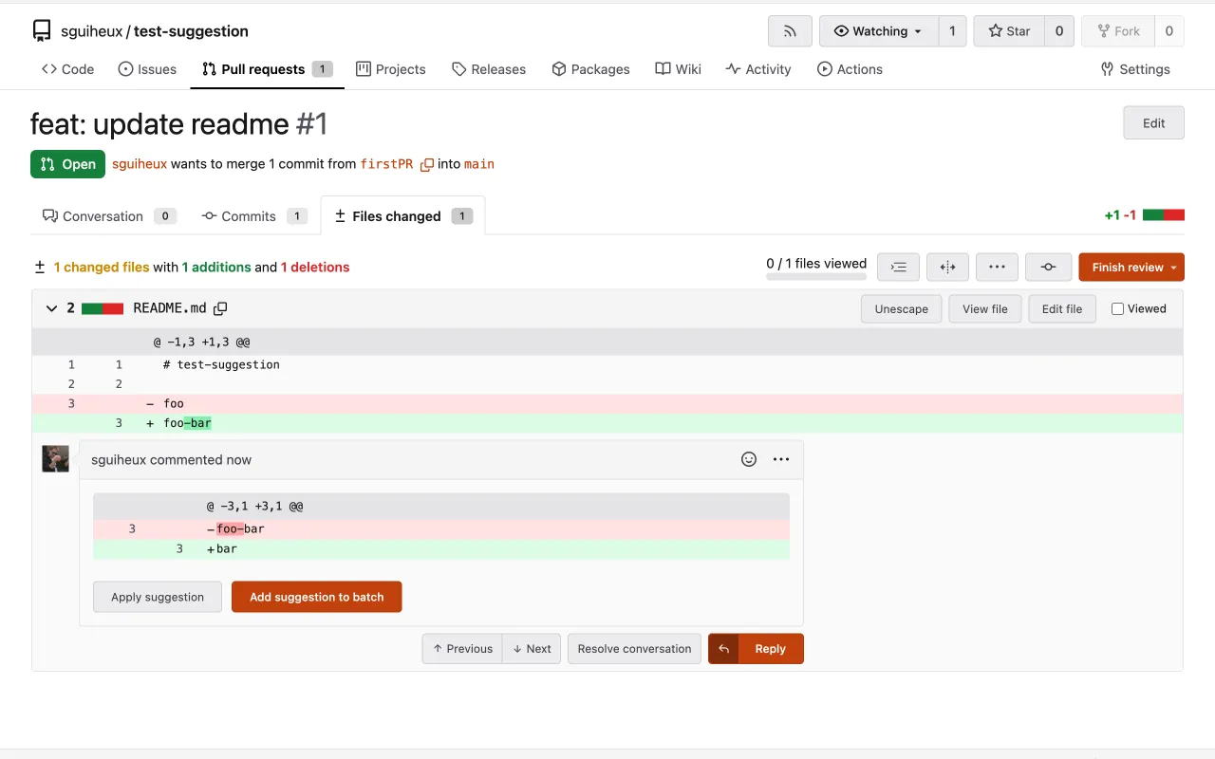Open the diff options ellipsis menu
This screenshot has height=759, width=1215.
coord(997,268)
